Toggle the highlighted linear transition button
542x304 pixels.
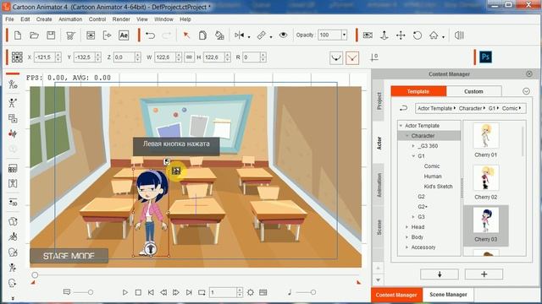click(x=352, y=57)
